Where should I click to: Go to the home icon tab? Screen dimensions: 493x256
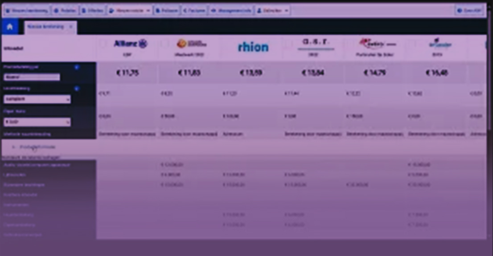[x=10, y=27]
